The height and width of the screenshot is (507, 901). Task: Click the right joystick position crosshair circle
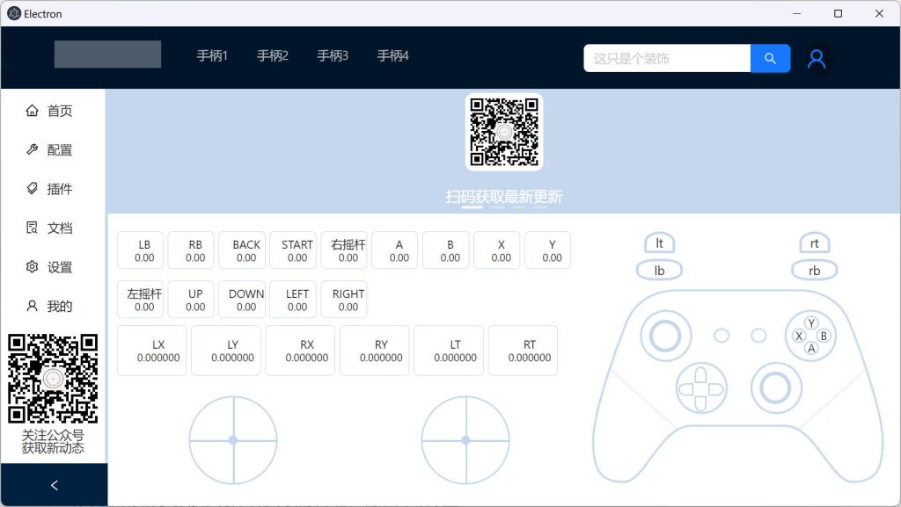pyautogui.click(x=465, y=440)
